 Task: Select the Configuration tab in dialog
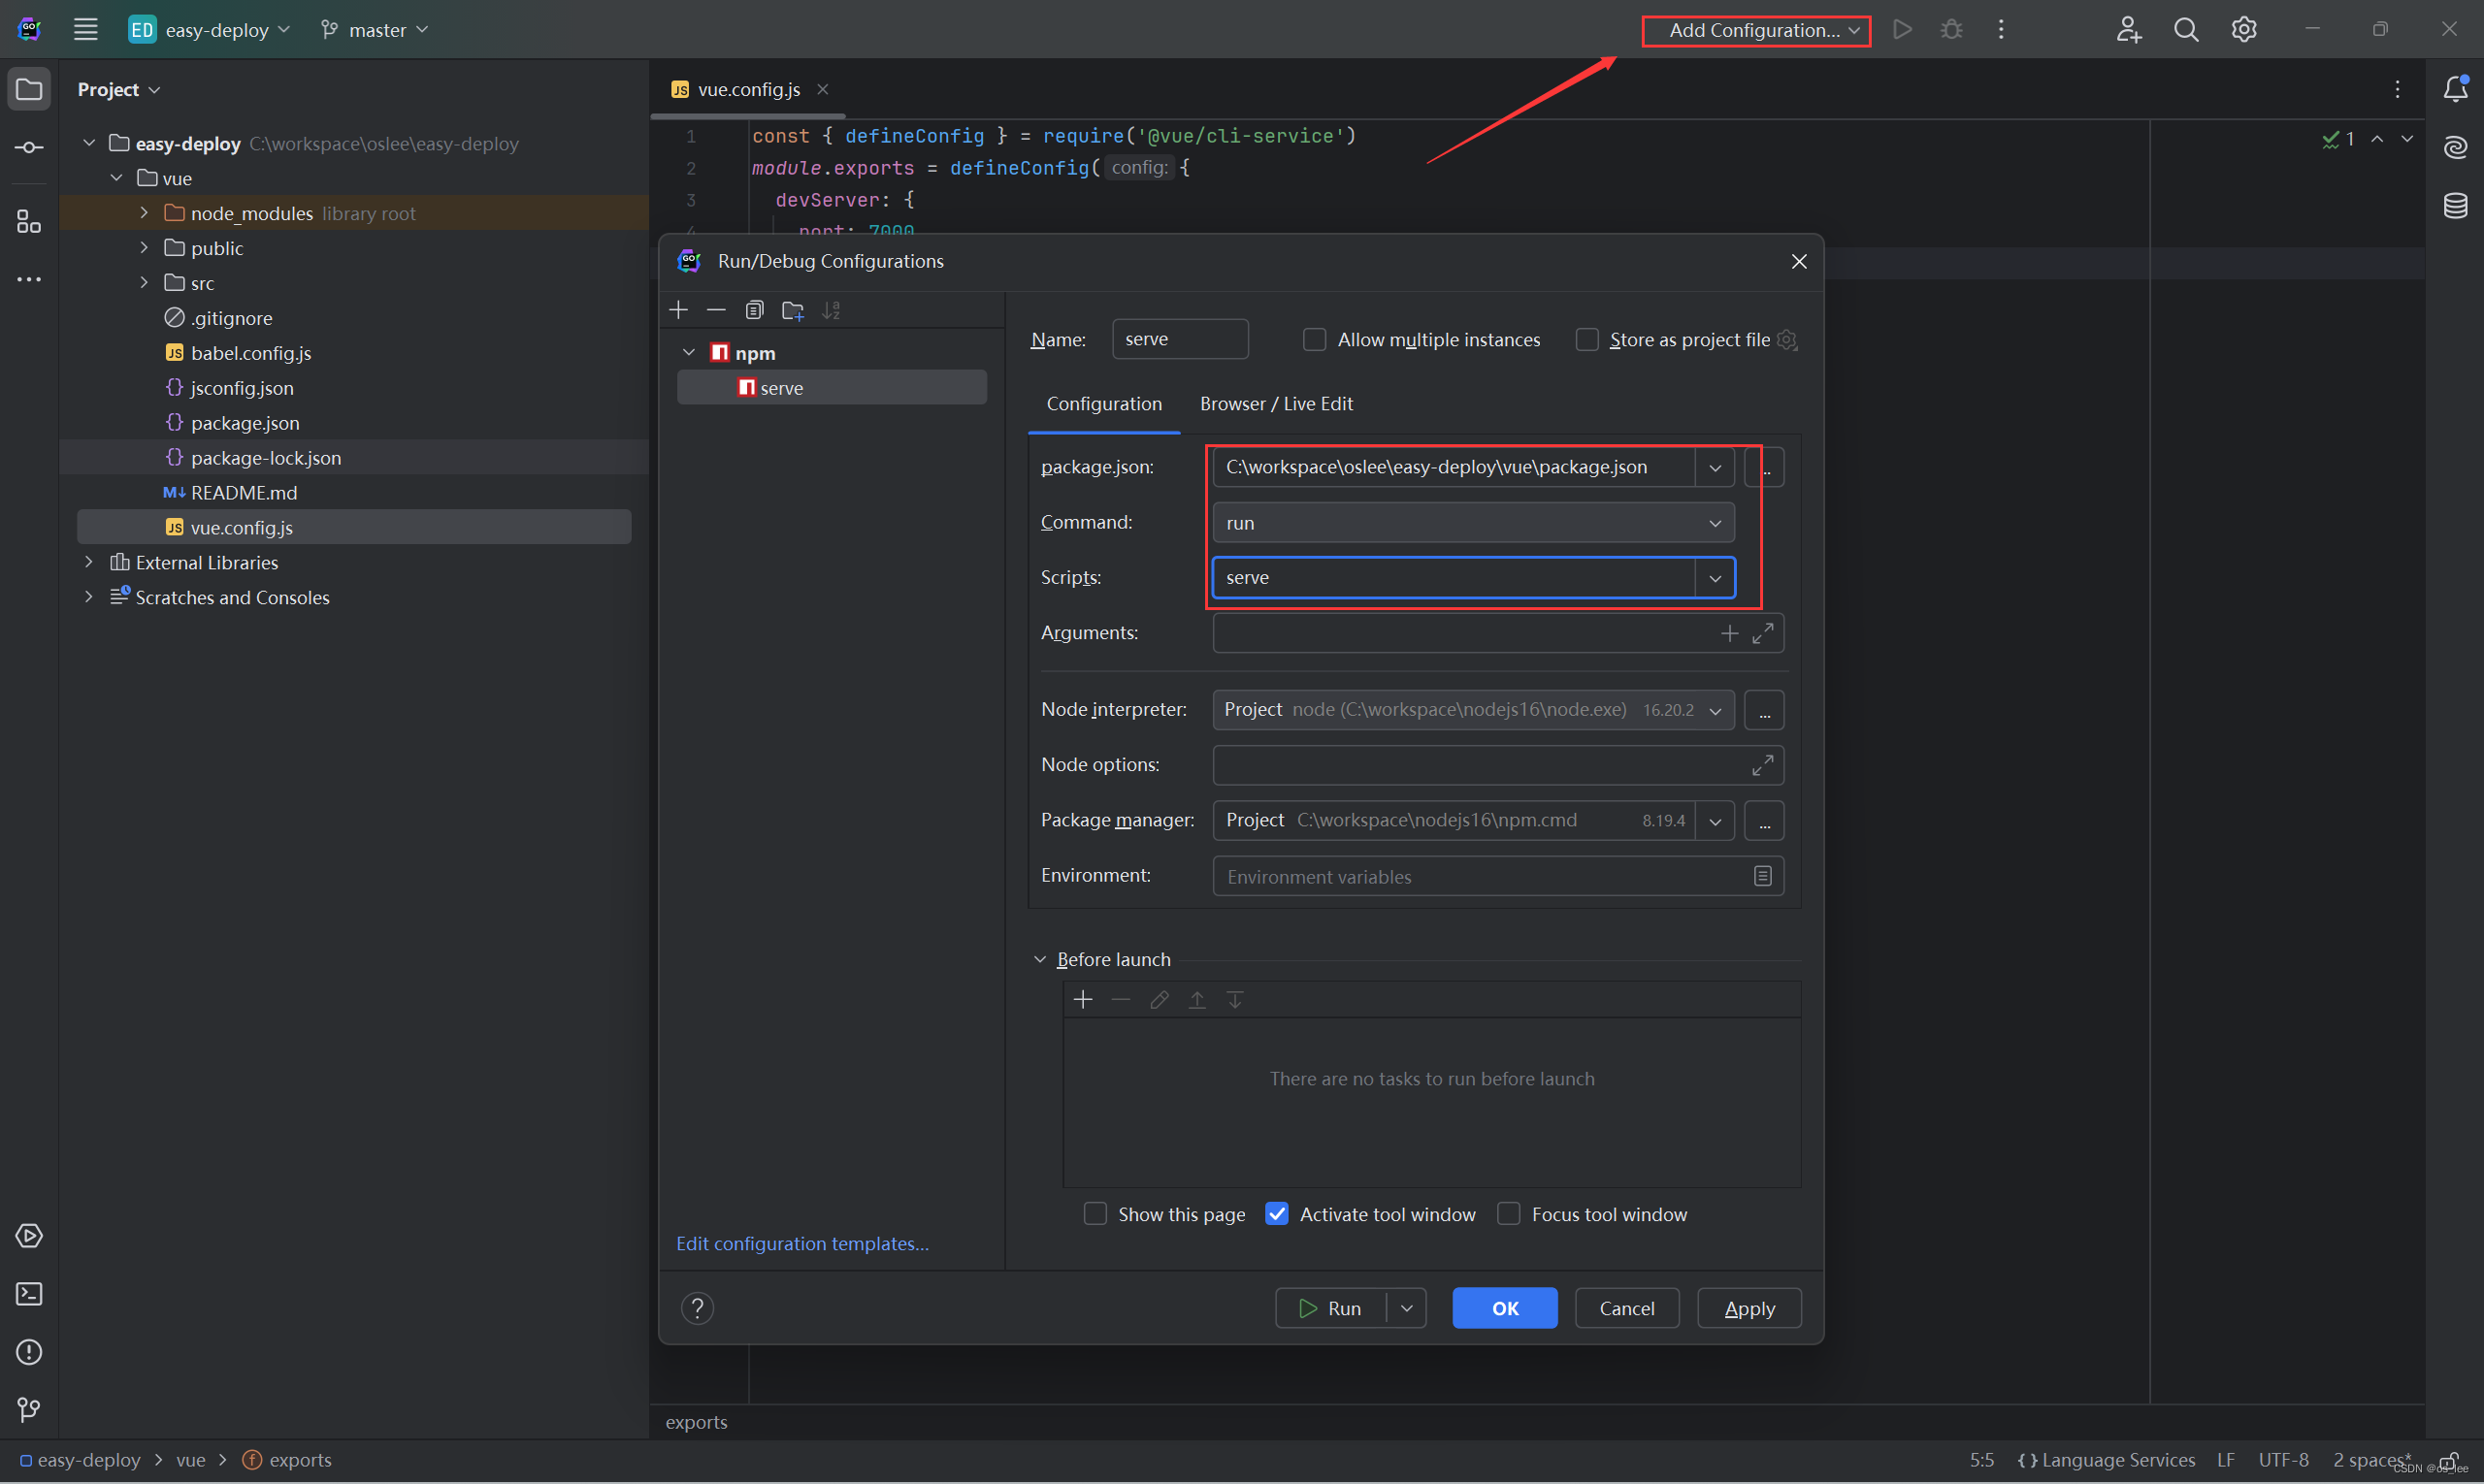point(1104,403)
